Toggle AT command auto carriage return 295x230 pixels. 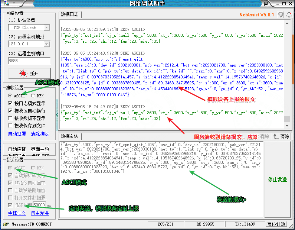10,183
